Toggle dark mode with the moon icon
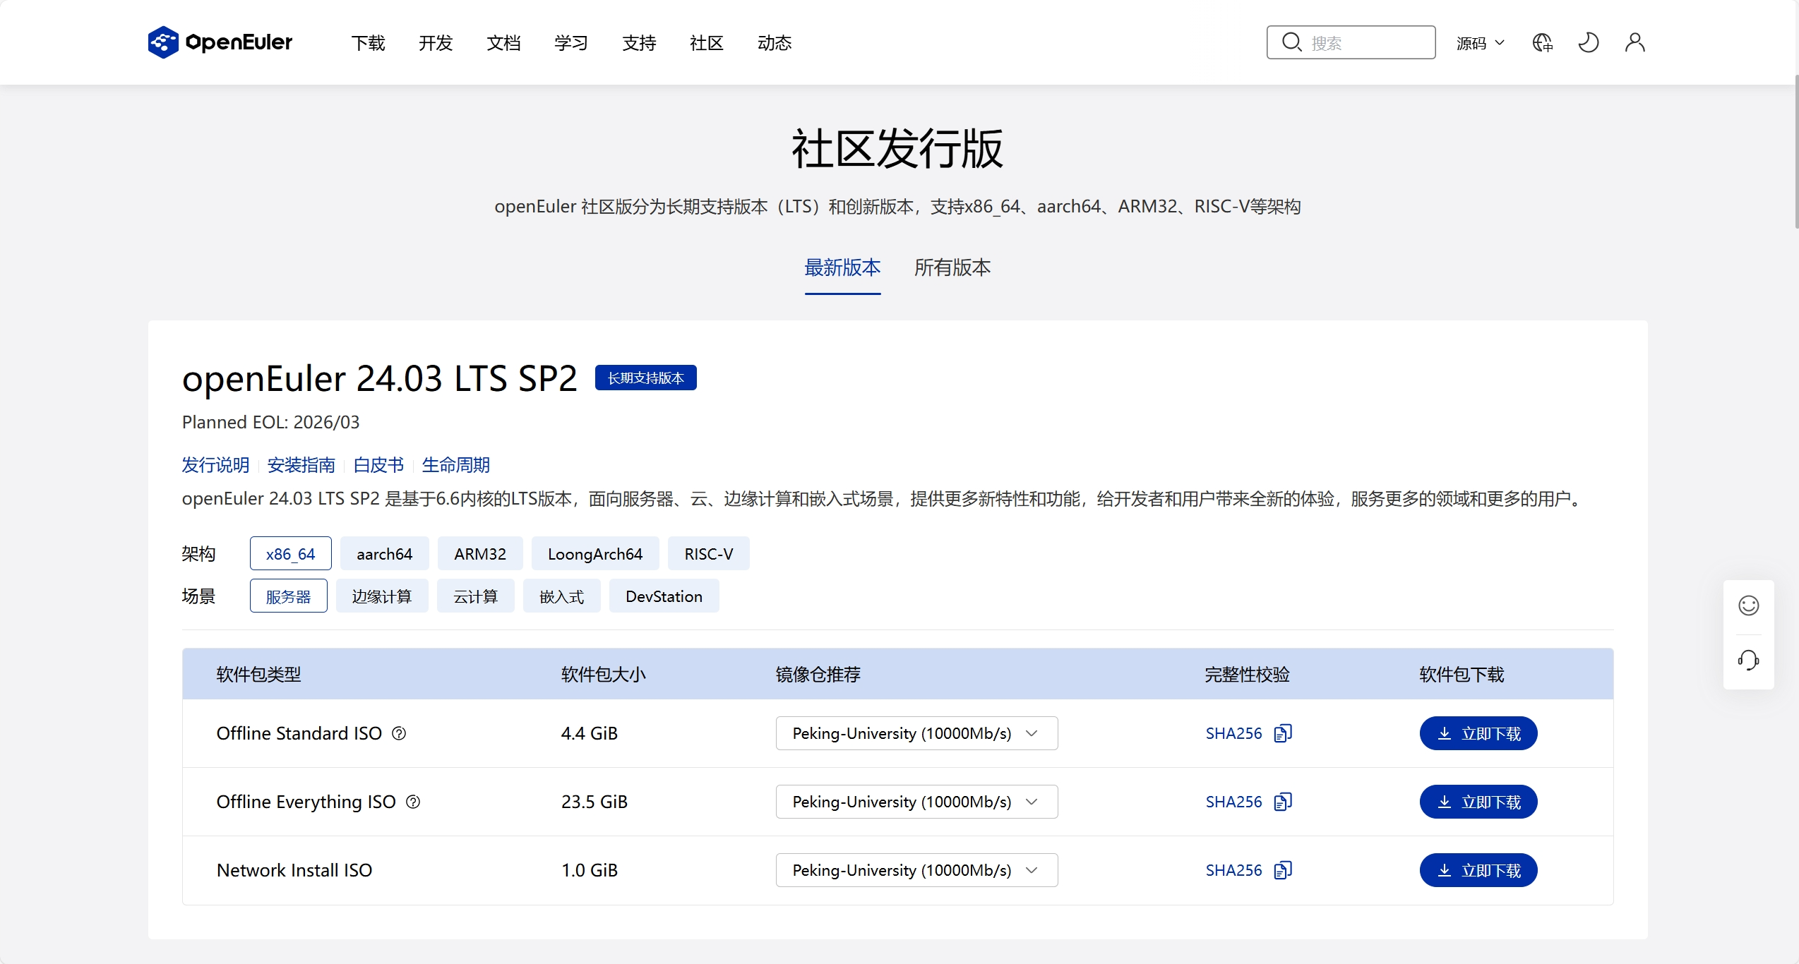1799x964 pixels. 1588,42
